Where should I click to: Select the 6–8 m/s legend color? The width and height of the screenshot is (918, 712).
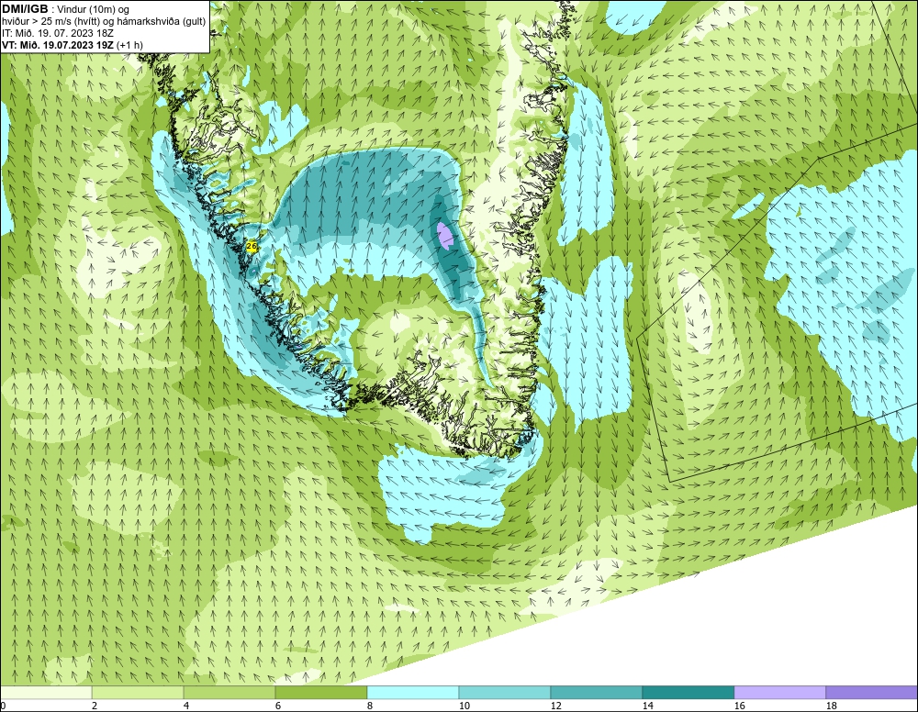pyautogui.click(x=321, y=693)
